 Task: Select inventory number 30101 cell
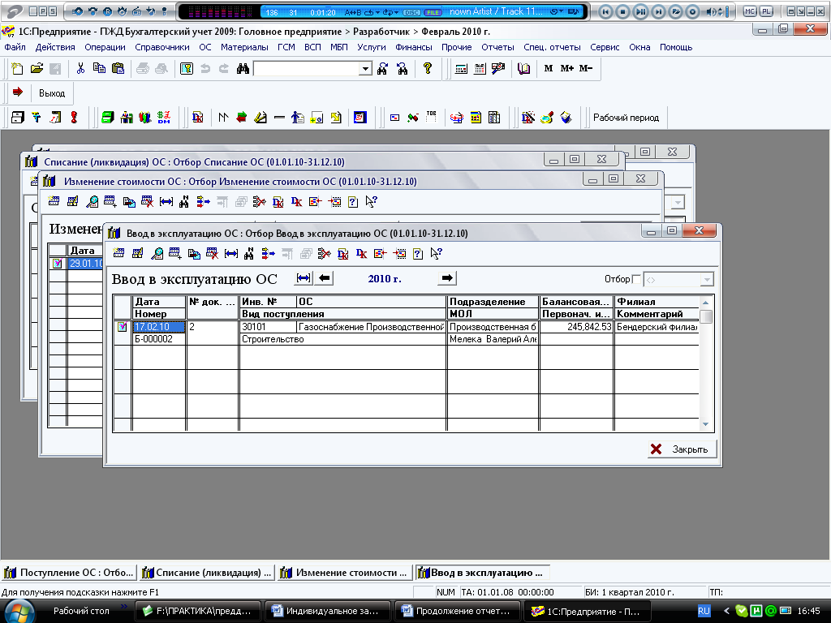pos(267,327)
